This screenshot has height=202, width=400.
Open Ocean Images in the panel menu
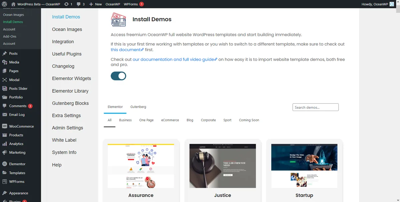coord(67,29)
